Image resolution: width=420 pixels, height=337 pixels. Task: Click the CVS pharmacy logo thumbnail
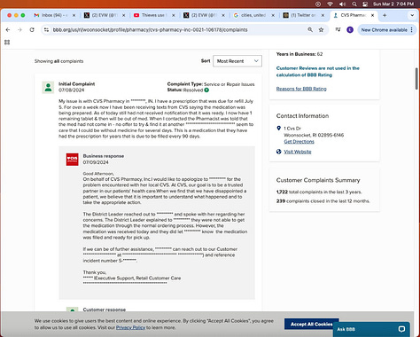(x=72, y=160)
